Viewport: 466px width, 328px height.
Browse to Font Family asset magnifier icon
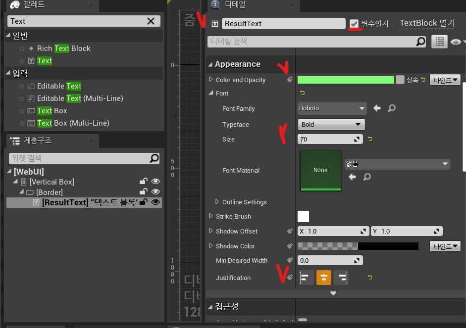(392, 108)
